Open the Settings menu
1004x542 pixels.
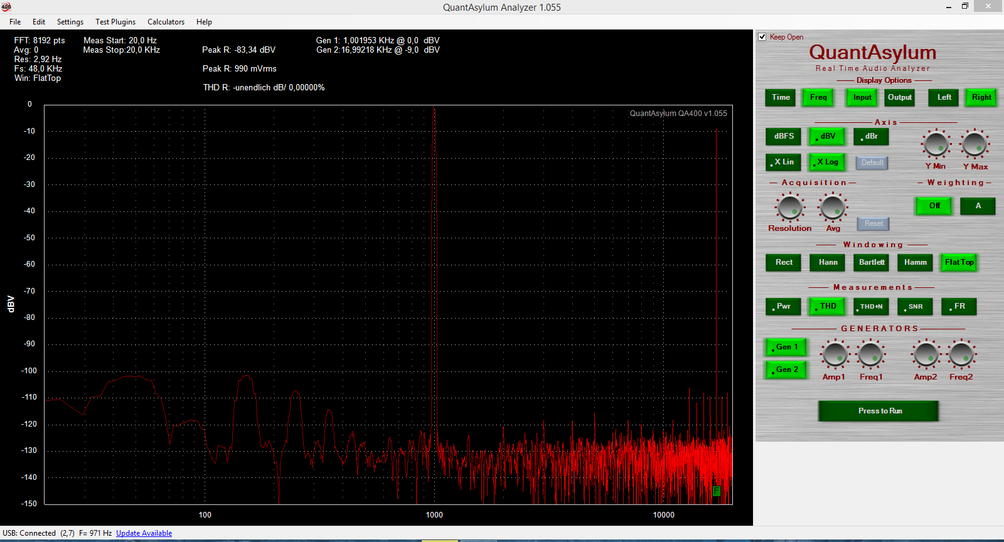coord(70,22)
